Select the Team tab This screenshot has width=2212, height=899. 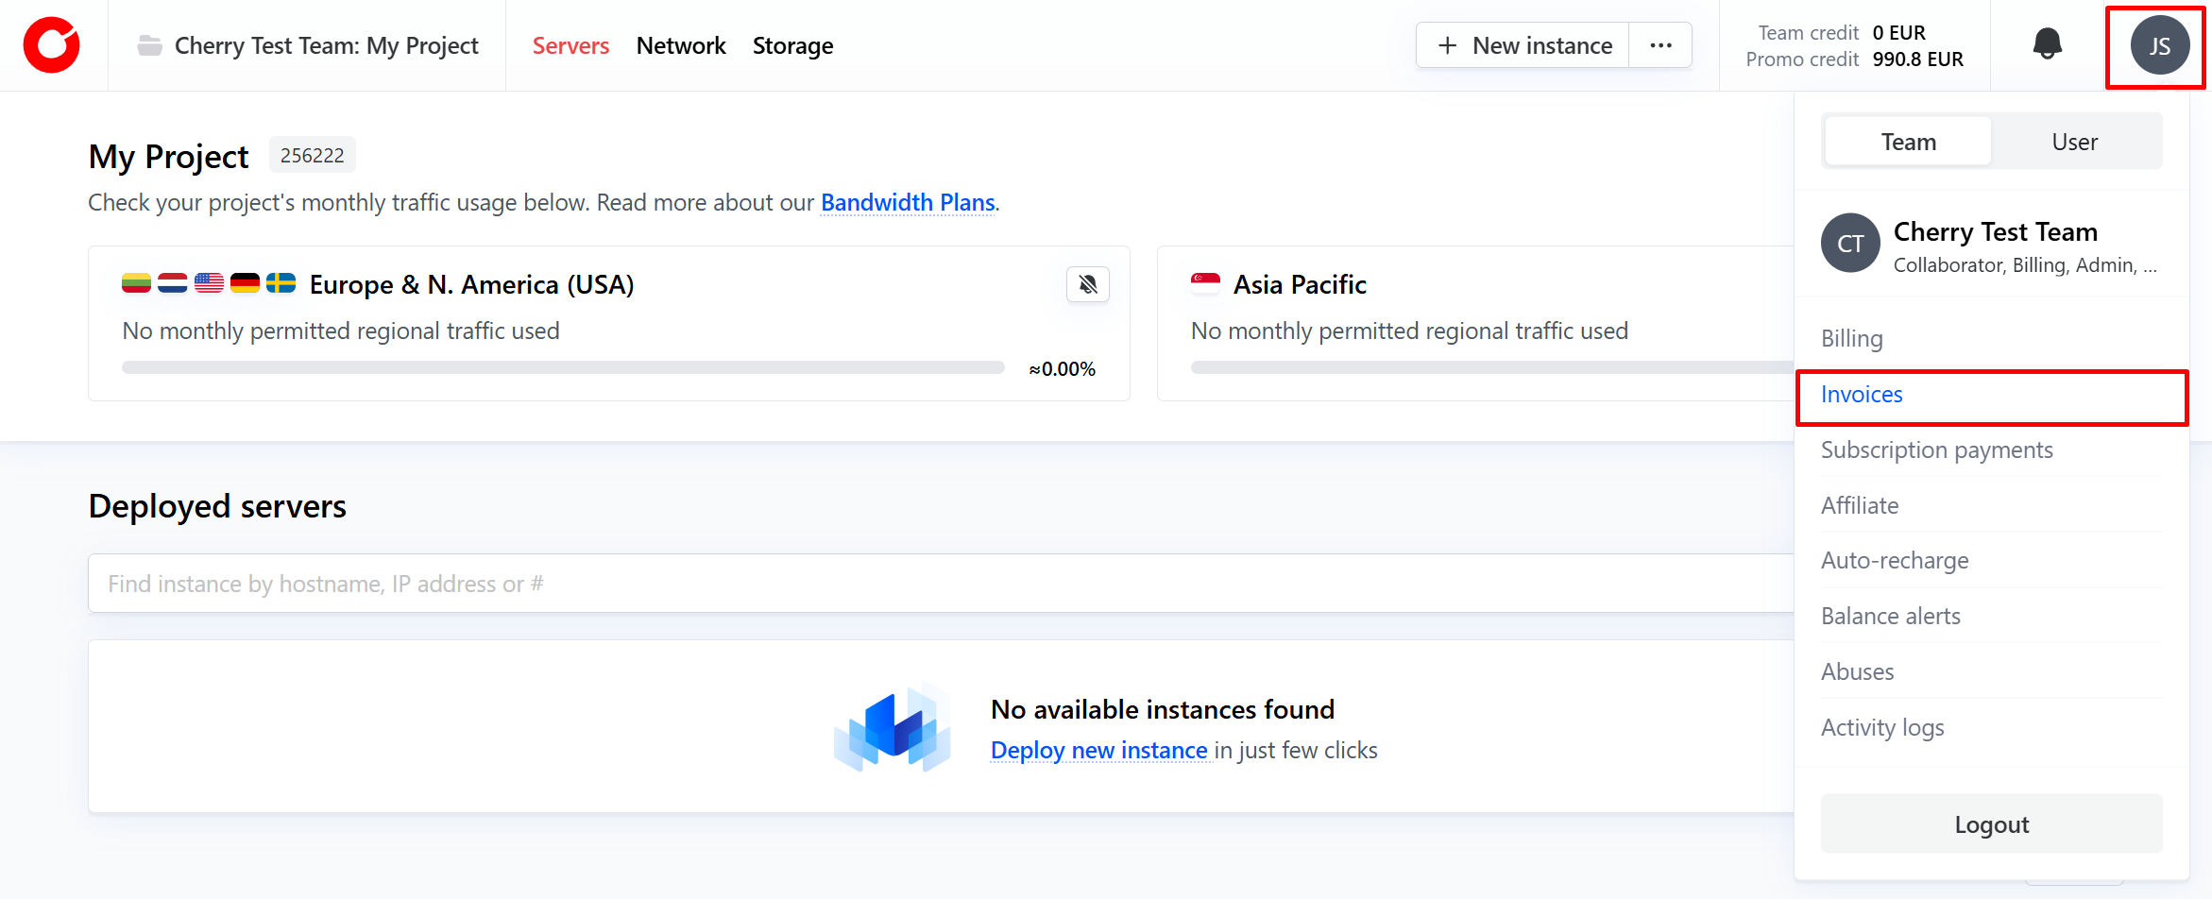click(1908, 142)
